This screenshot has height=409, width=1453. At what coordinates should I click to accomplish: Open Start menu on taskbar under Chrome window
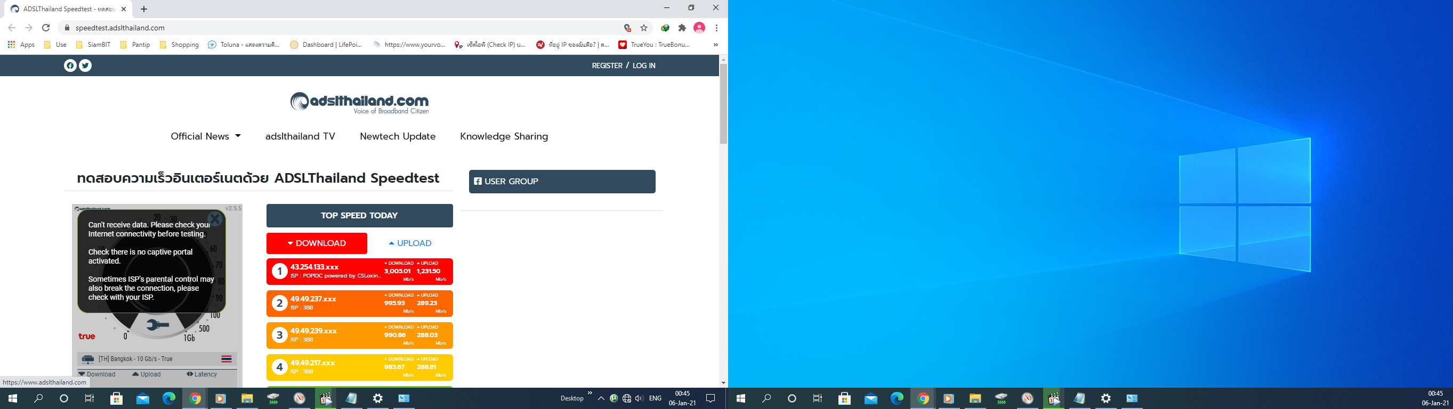12,398
